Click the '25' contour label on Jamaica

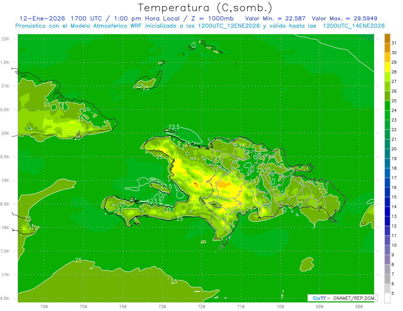point(28,218)
